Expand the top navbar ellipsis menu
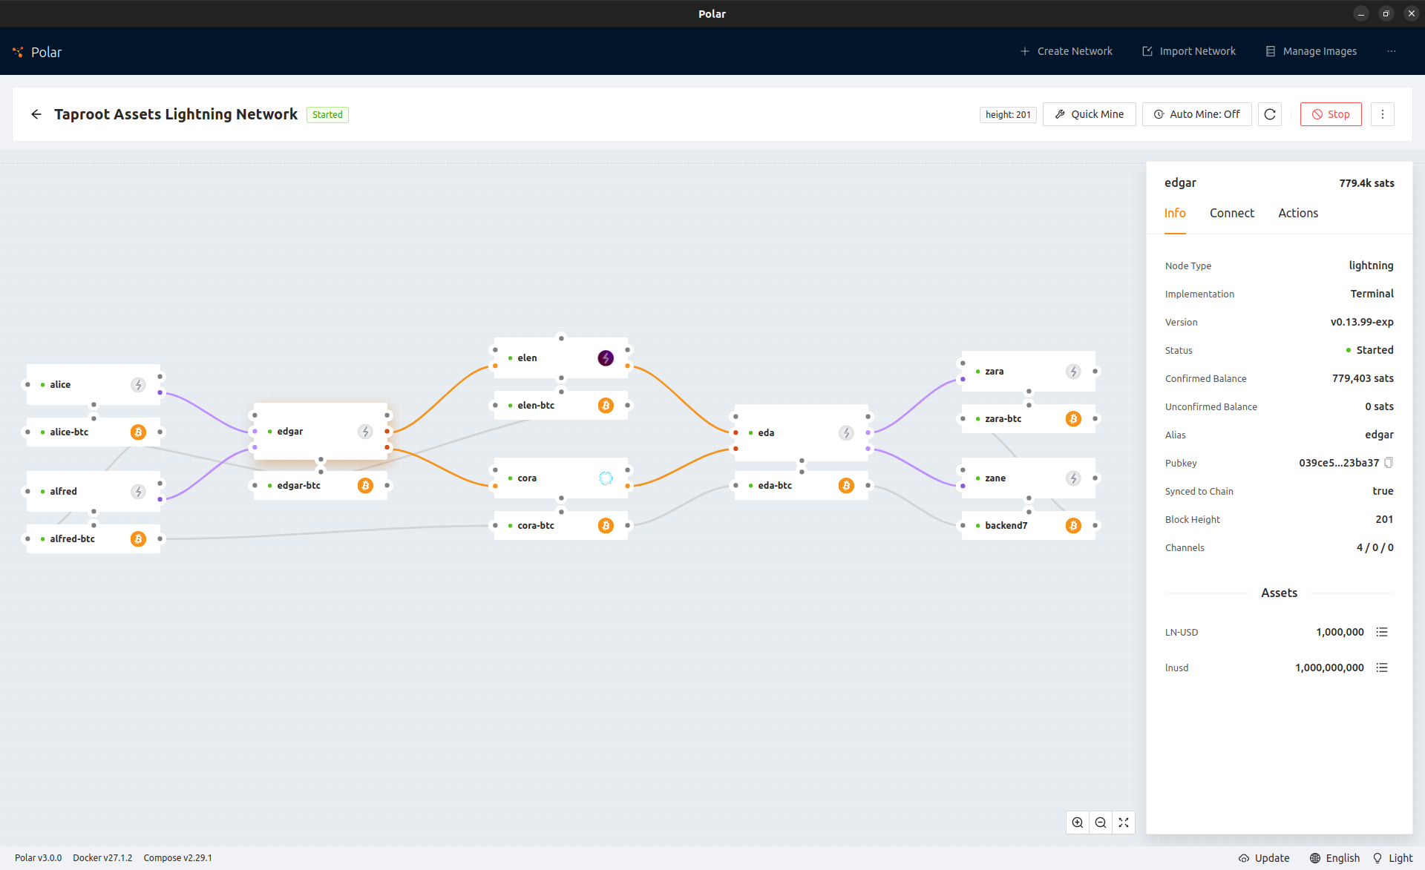The image size is (1425, 870). coord(1391,51)
